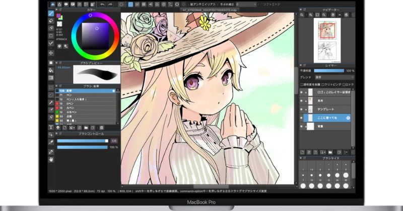Enable the circle snap guide

pos(164,5)
